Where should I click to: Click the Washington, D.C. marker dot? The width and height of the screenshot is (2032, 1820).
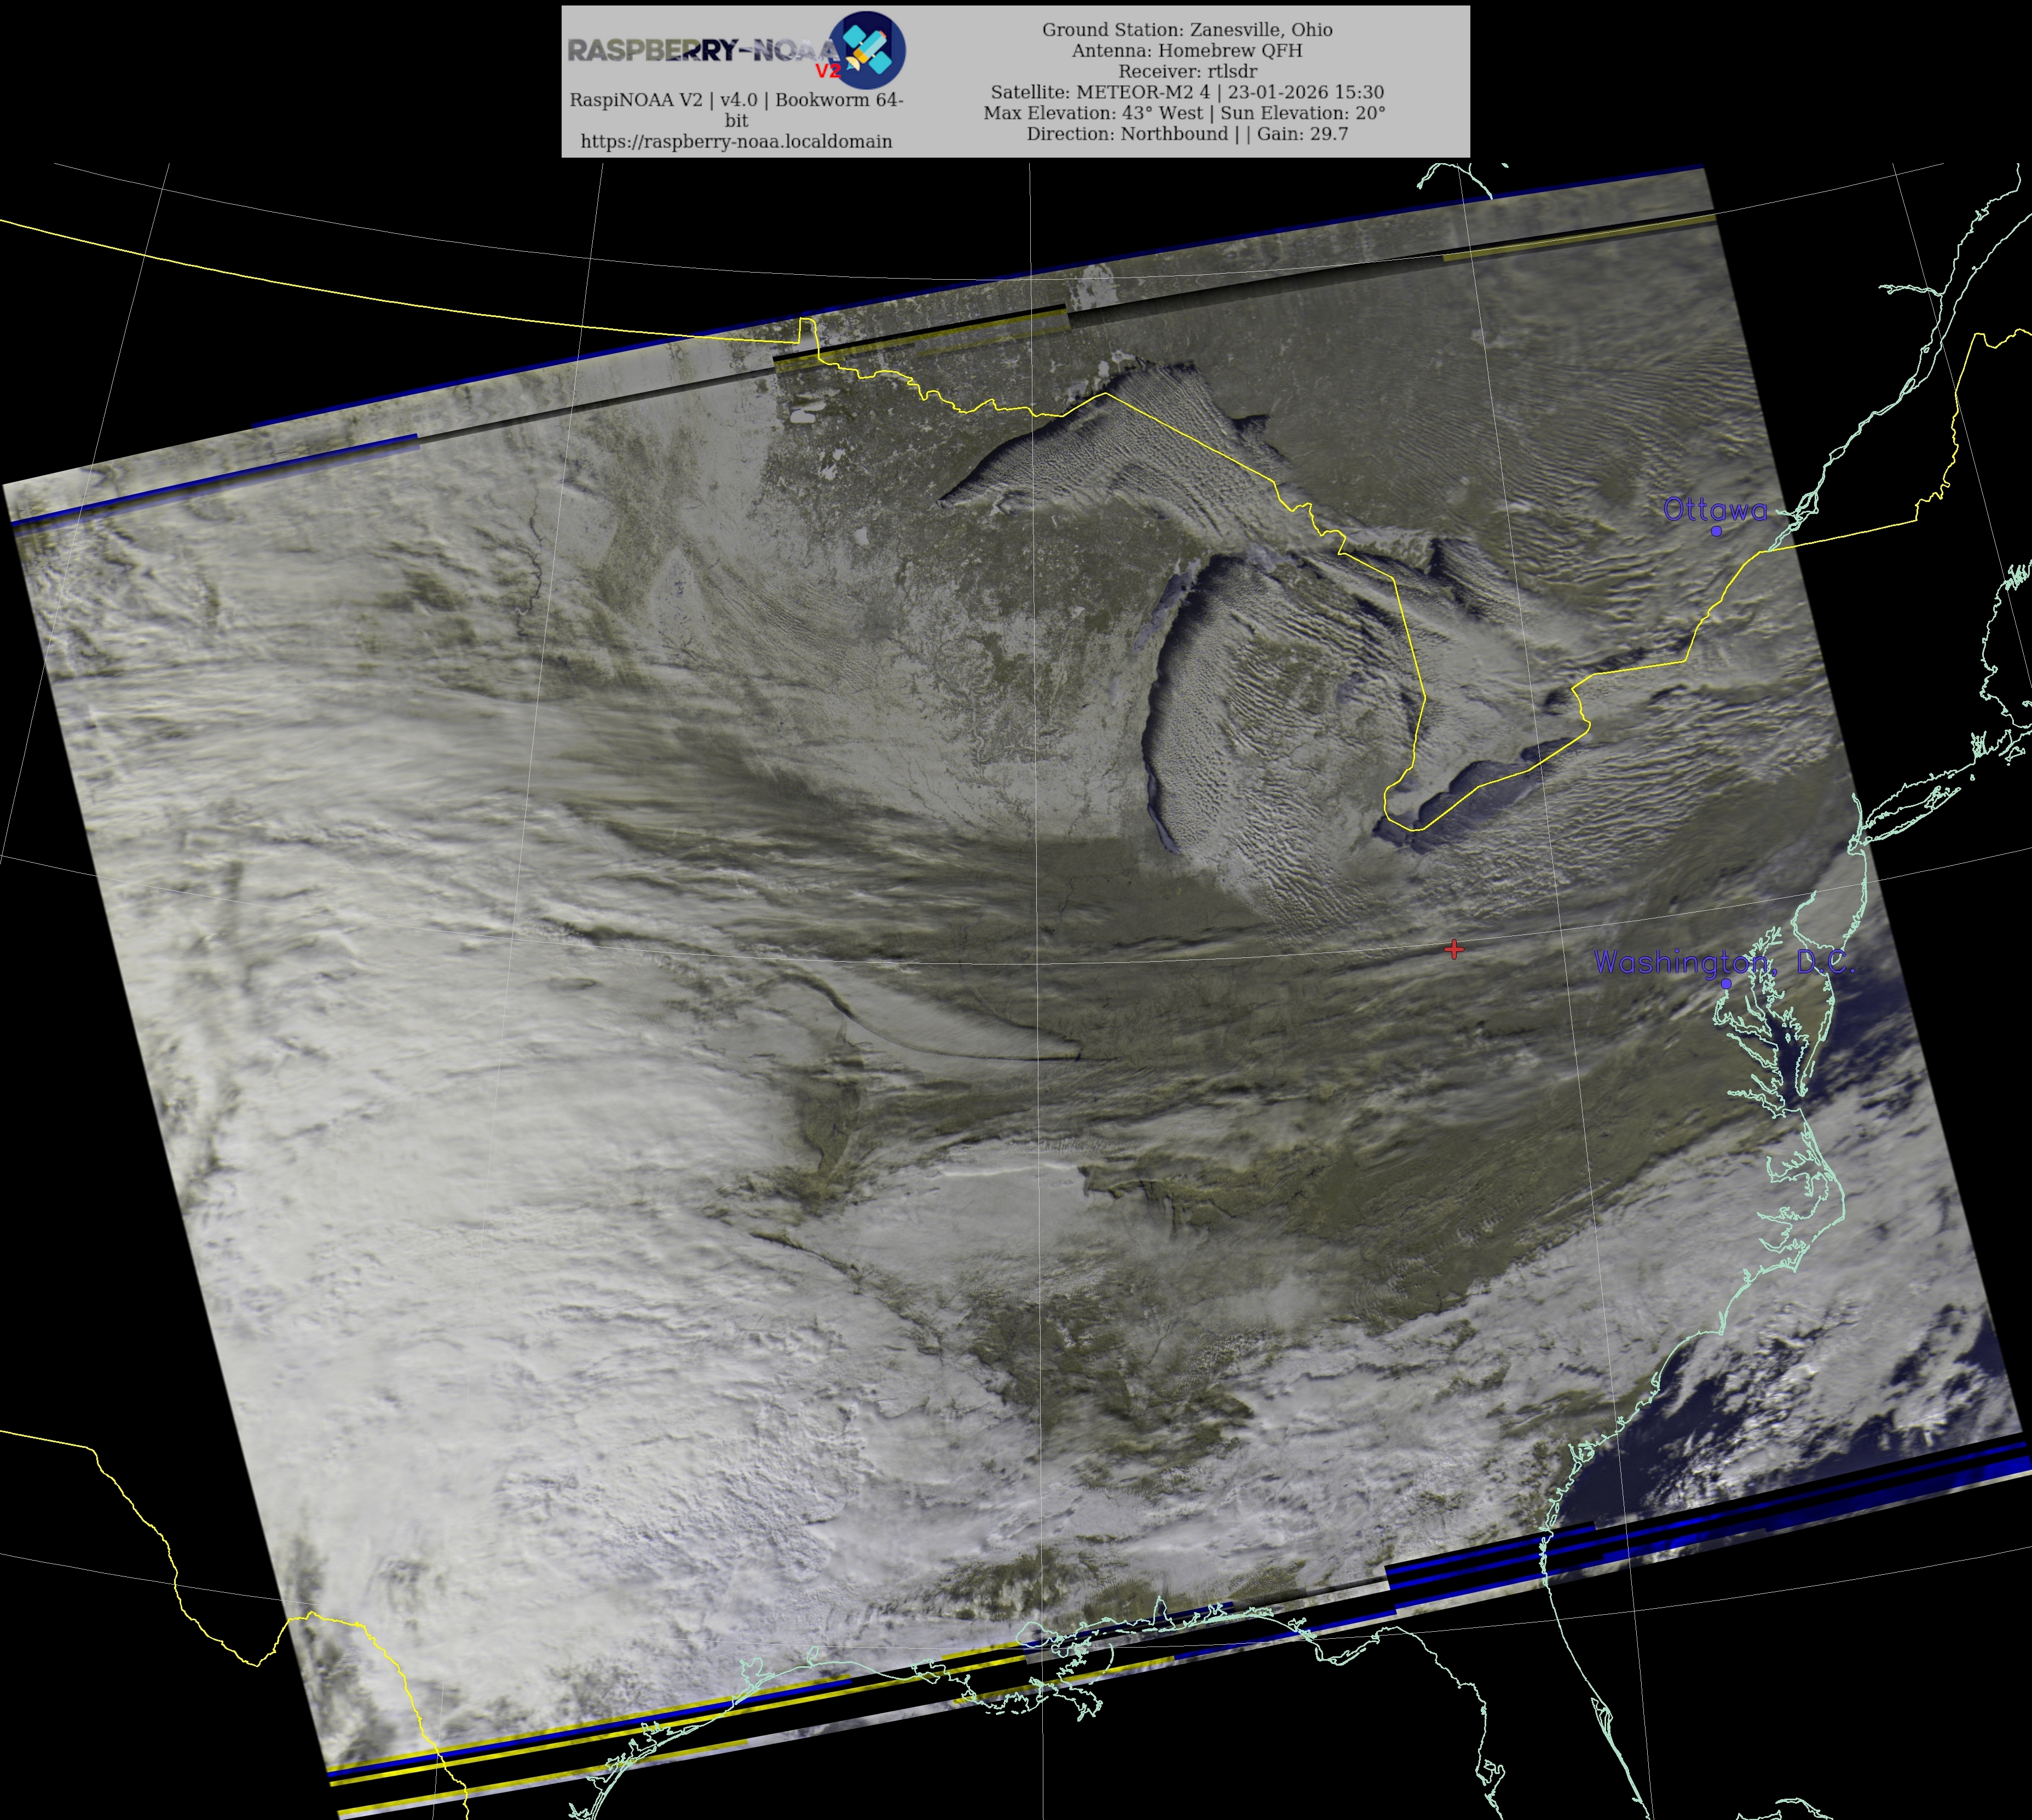[x=1726, y=984]
